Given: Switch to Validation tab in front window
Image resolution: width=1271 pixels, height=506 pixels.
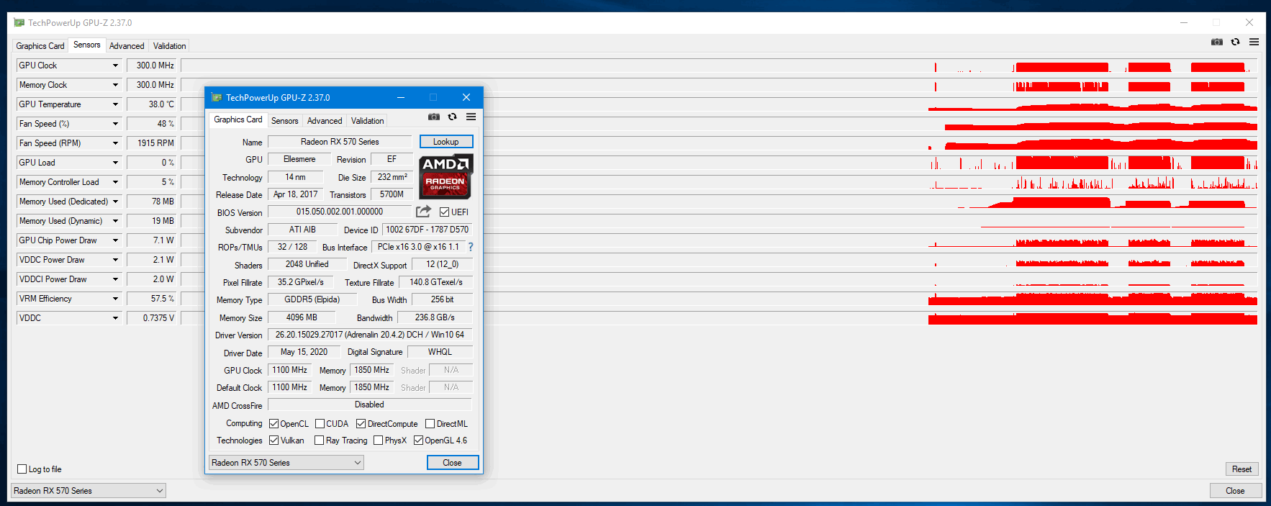Looking at the screenshot, I should pos(368,121).
